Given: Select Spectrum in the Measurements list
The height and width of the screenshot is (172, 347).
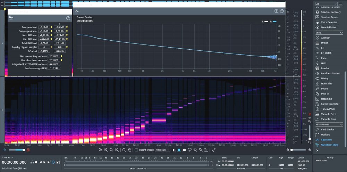Looking at the screenshot, I should (x=326, y=140).
